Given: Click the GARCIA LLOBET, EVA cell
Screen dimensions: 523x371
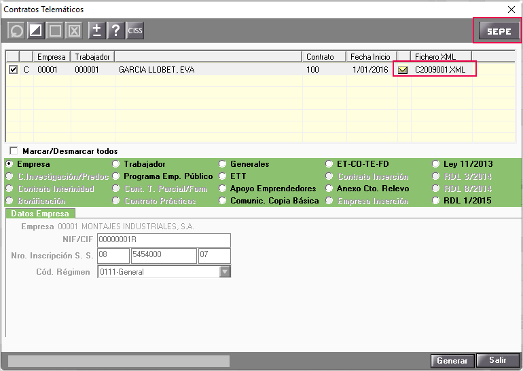Looking at the screenshot, I should (x=209, y=70).
